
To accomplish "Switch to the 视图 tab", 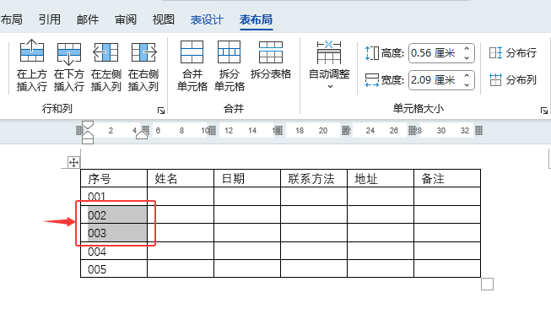I will click(x=164, y=19).
